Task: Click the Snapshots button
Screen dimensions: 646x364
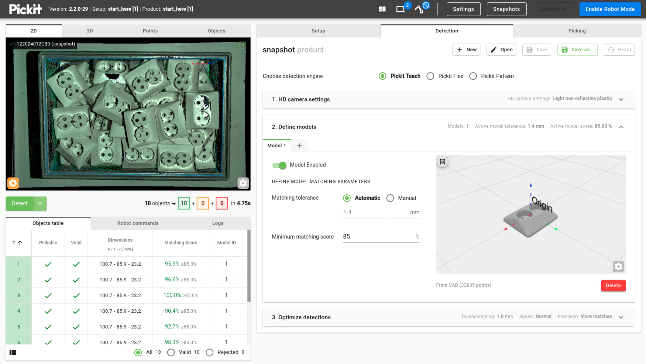Action: (506, 9)
